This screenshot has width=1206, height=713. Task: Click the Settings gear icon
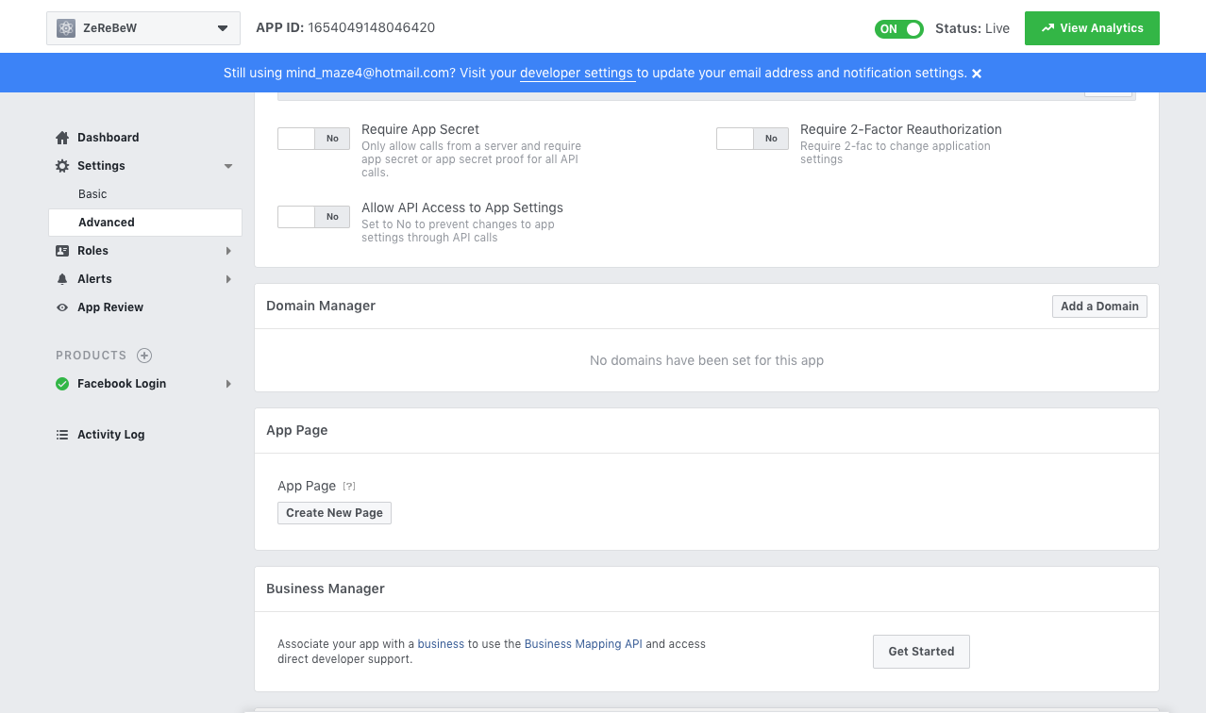62,166
